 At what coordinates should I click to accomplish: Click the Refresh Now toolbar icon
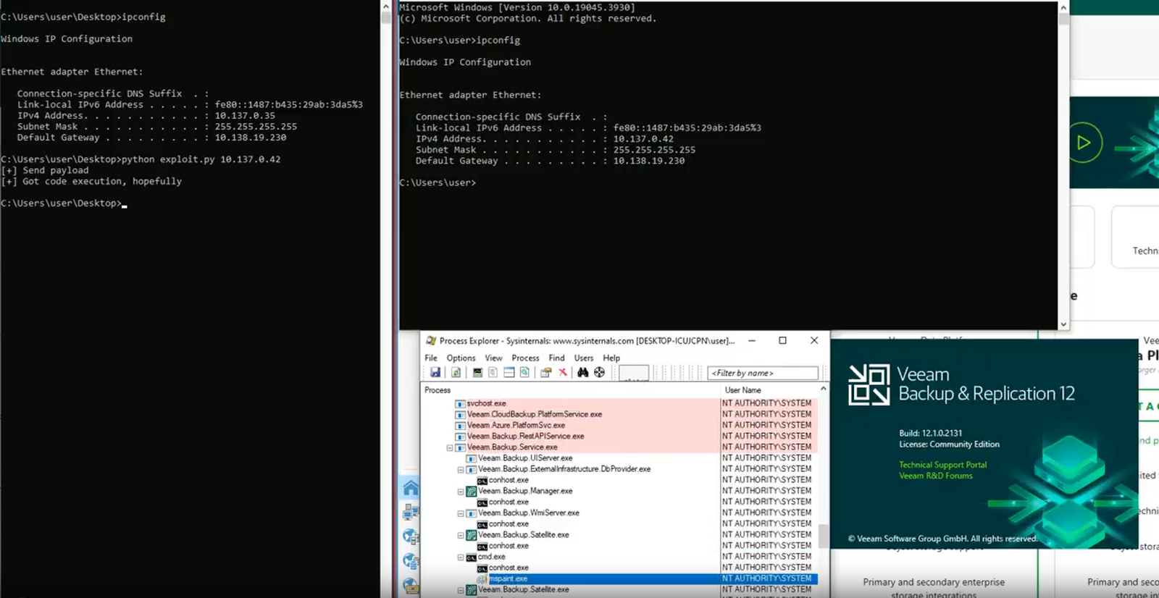tap(456, 372)
